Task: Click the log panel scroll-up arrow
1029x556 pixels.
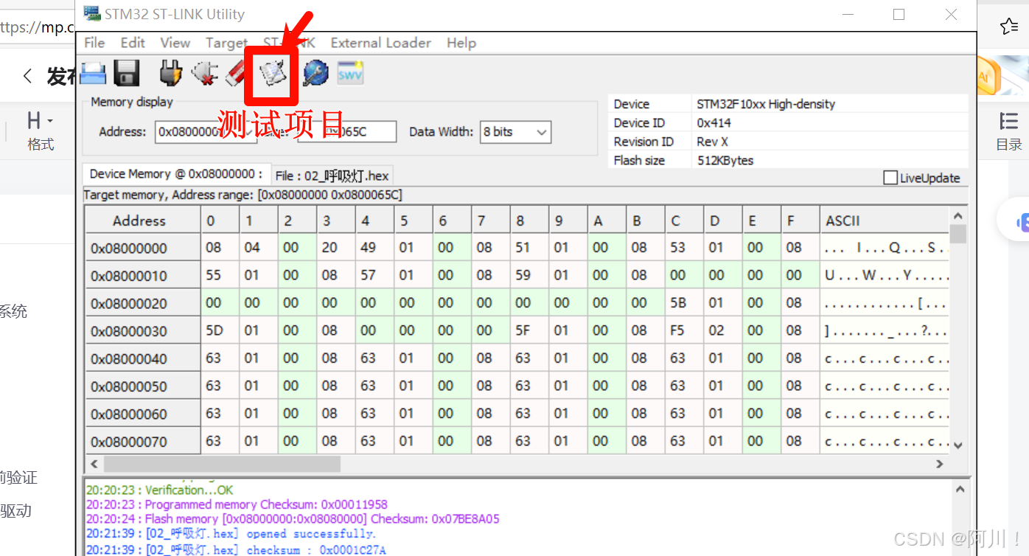Action: coord(960,489)
